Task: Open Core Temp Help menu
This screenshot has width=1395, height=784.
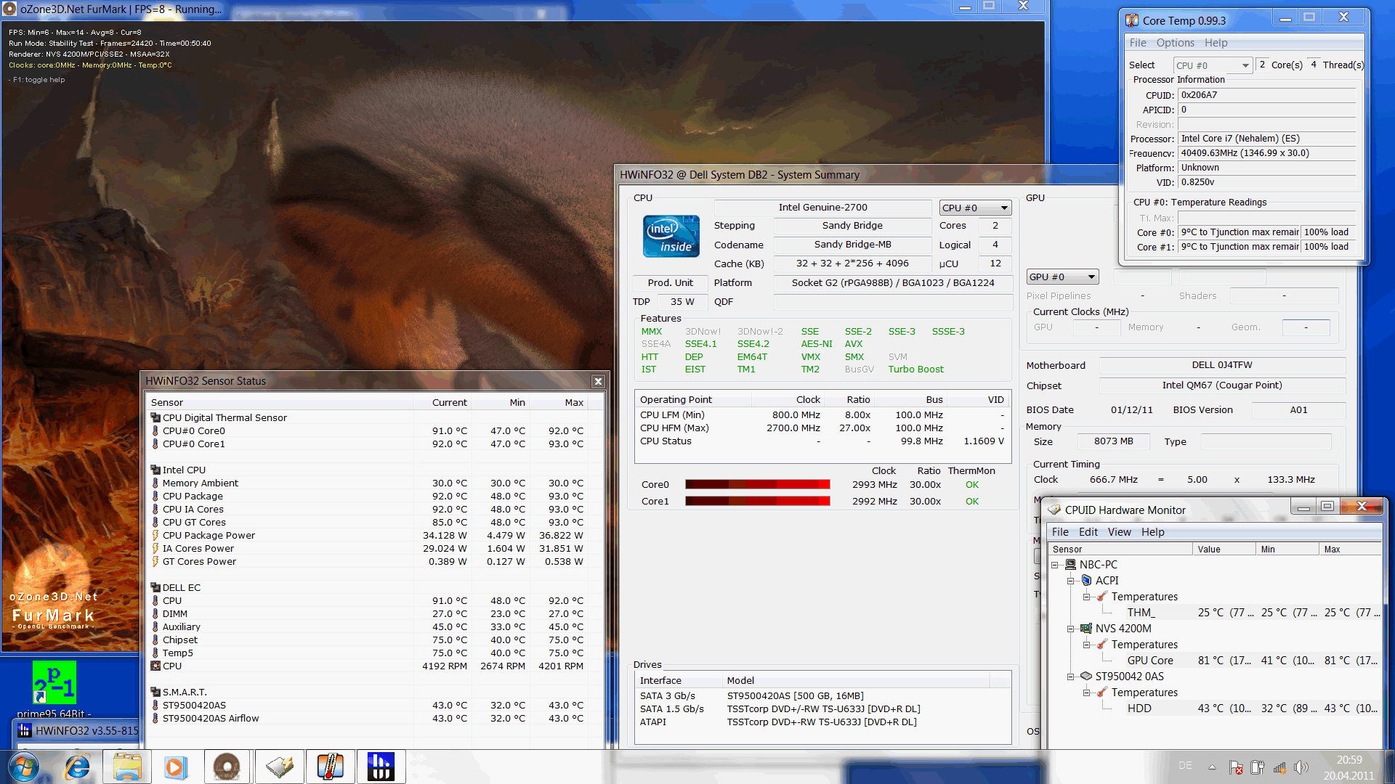Action: pos(1216,43)
